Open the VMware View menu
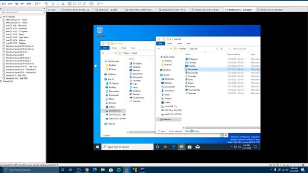The height and width of the screenshot is (173, 308). coord(10,3)
